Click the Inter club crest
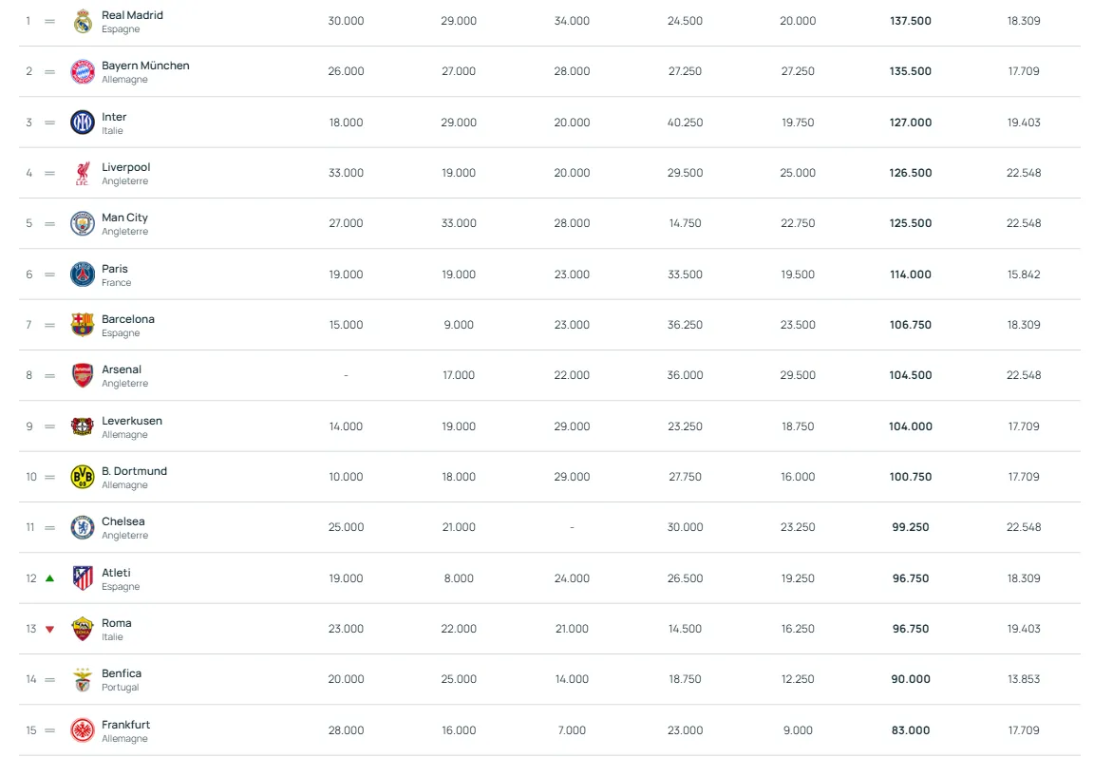Image resolution: width=1094 pixels, height=757 pixels. [83, 123]
